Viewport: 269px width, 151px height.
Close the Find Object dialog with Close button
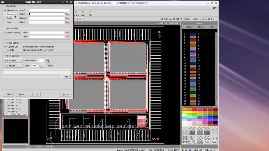point(66,94)
